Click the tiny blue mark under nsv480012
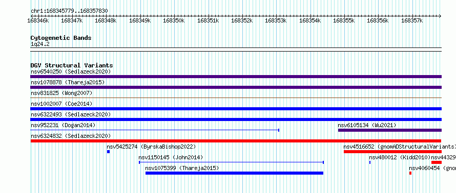Screen dimensions: 456x193 coord(370,162)
